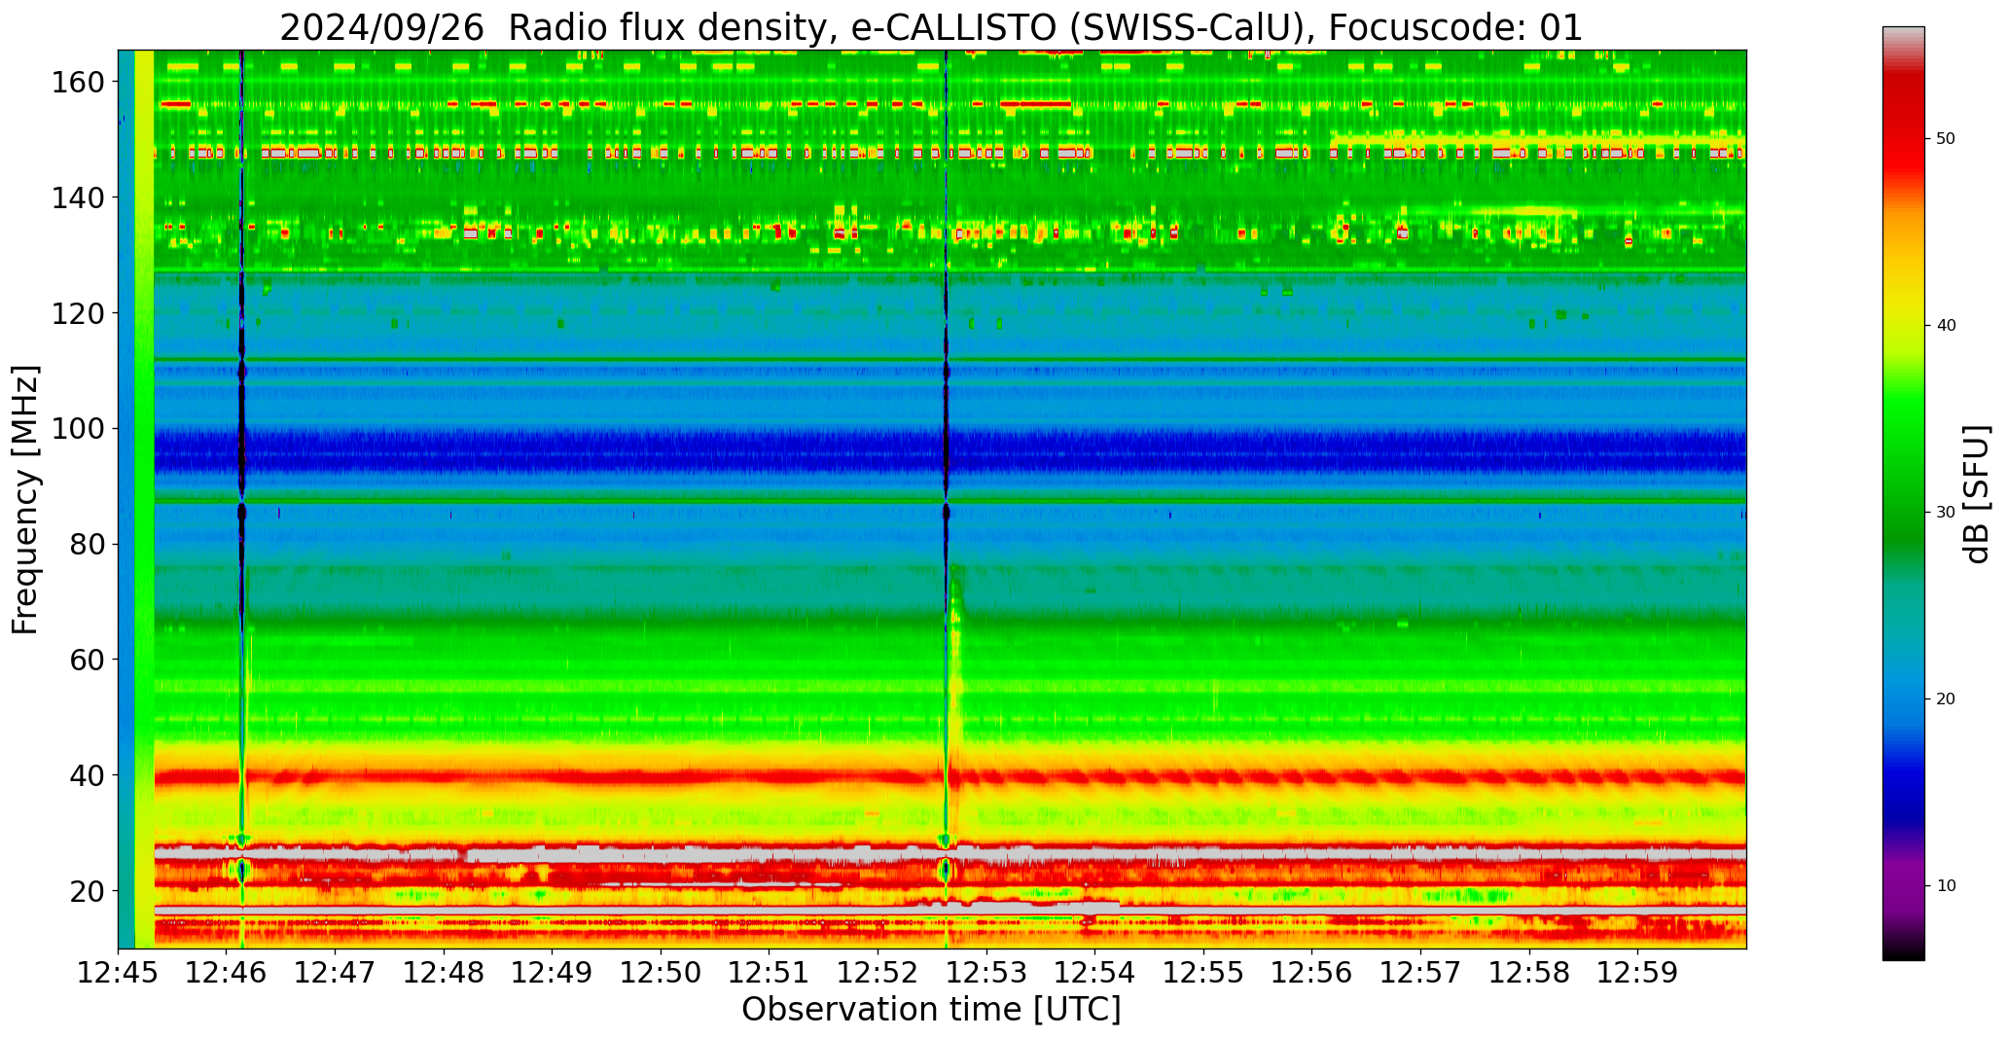
Task: Click the 60 MHz frequency tick label
Action: [88, 660]
